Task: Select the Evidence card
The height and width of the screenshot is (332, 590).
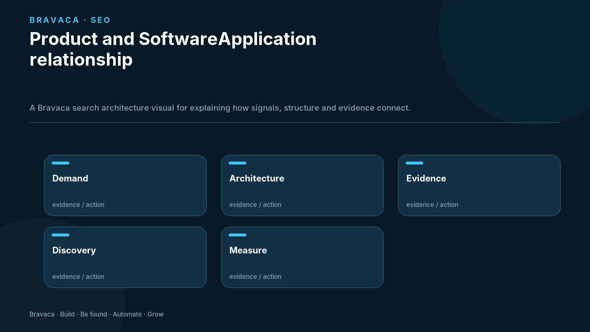Action: tap(479, 185)
